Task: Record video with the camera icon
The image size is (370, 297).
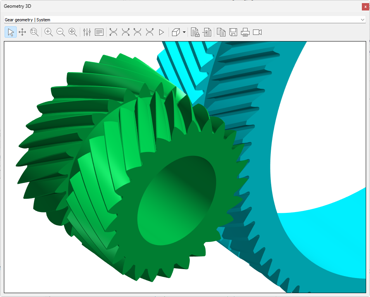Action: (257, 32)
